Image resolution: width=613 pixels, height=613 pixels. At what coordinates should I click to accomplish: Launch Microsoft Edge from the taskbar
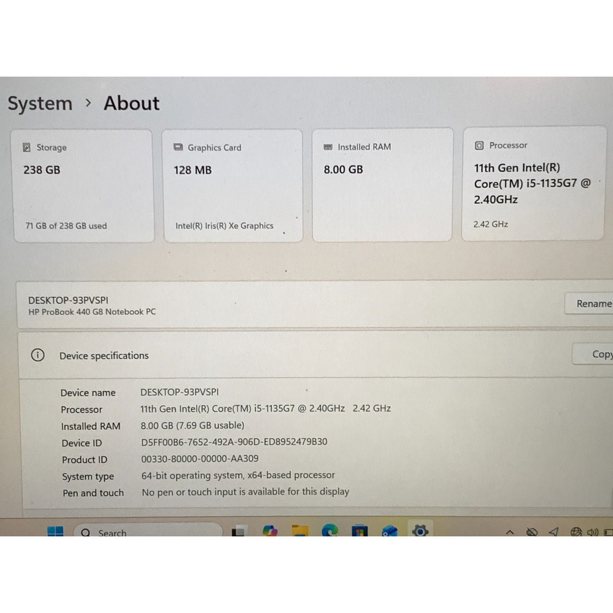click(330, 531)
